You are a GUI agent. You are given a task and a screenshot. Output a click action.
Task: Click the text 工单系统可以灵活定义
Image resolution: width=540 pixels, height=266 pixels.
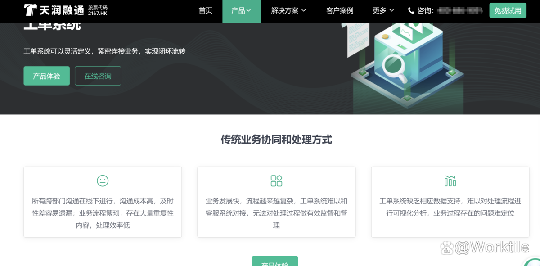[57, 51]
